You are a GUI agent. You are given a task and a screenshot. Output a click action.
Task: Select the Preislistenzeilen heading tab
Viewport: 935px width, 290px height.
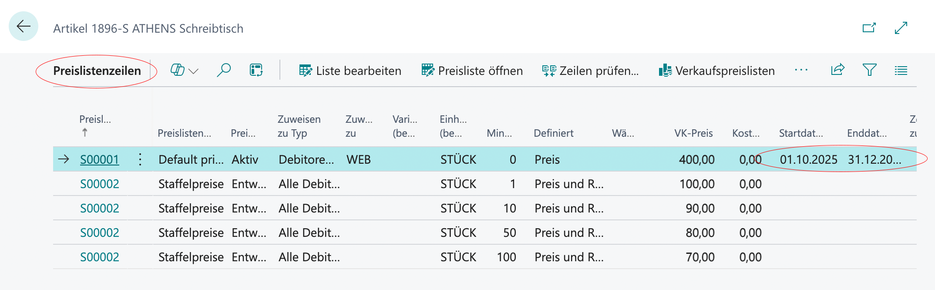(97, 71)
